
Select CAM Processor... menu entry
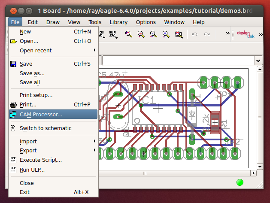53,114
